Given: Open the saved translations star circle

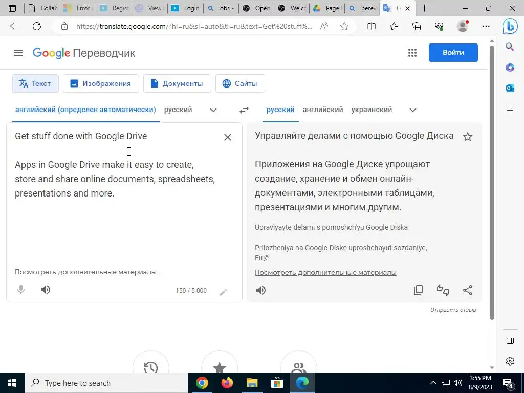Looking at the screenshot, I should click(219, 367).
